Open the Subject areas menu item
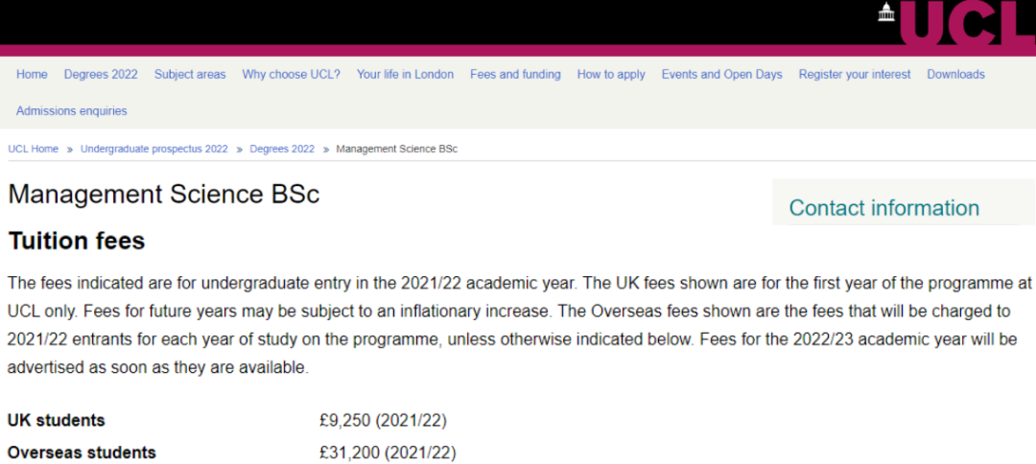 (190, 75)
